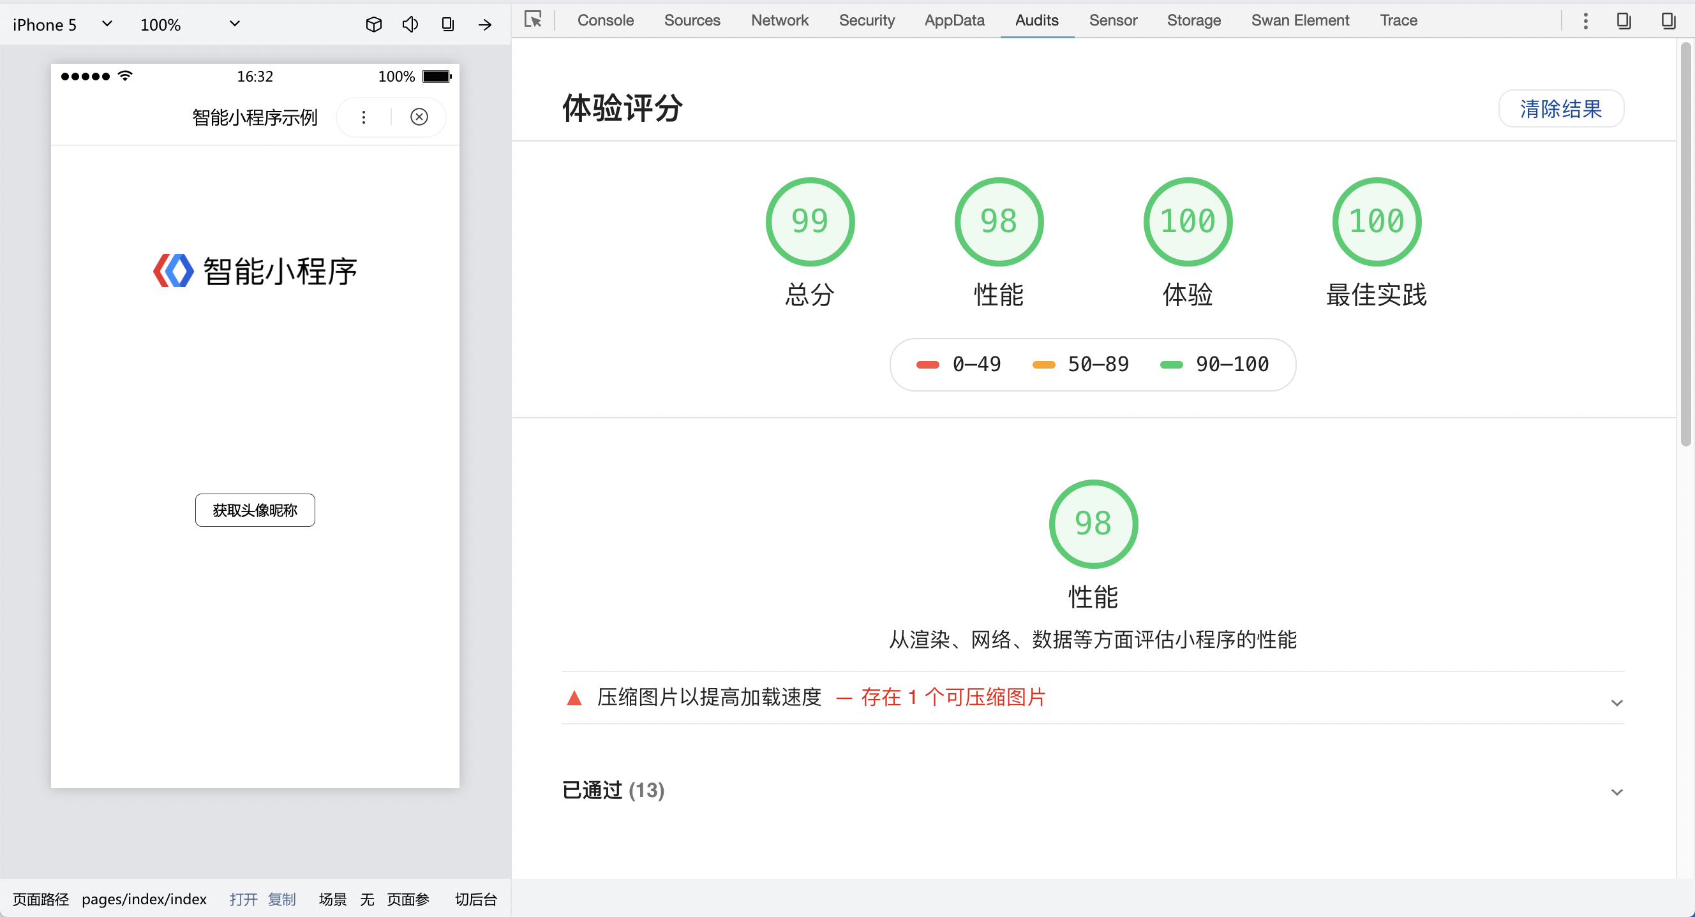
Task: Click the orange 50–89 legend swatch
Action: pyautogui.click(x=1043, y=365)
